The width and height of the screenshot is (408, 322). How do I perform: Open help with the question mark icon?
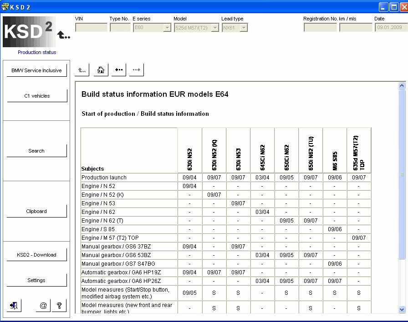point(59,305)
